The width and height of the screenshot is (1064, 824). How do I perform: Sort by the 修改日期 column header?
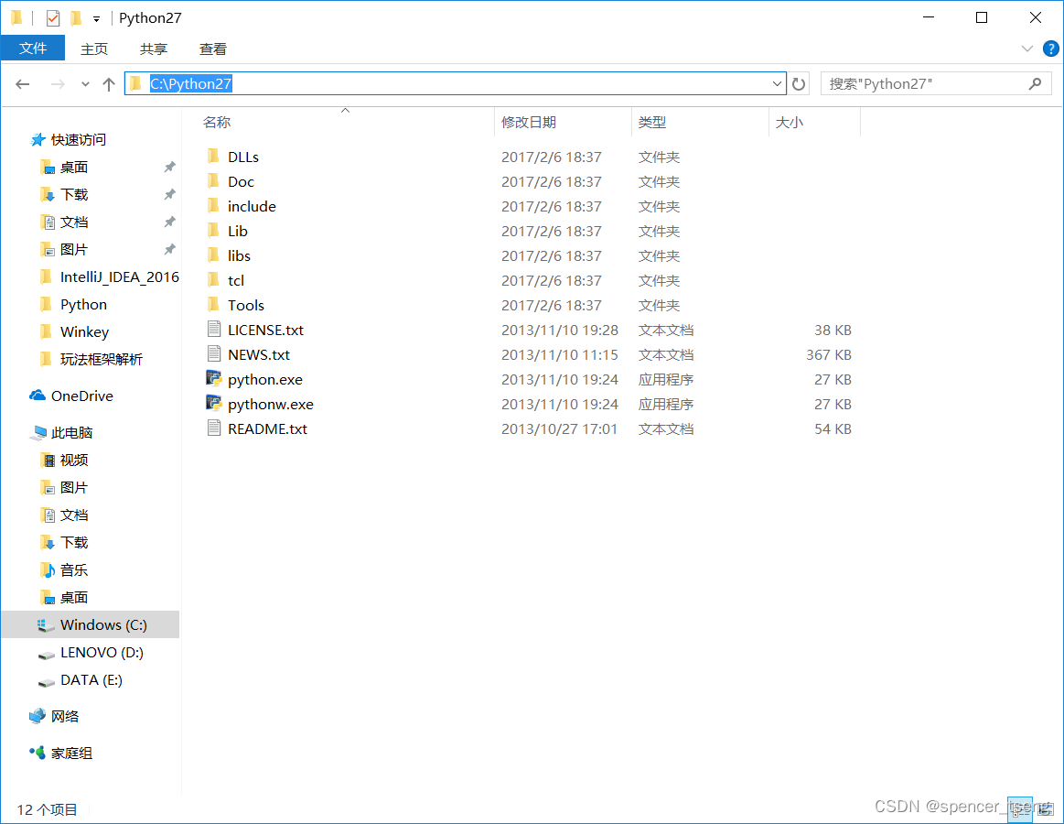(563, 123)
